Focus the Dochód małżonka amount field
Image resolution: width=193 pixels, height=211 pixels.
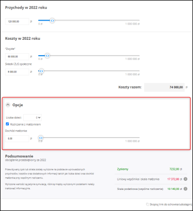click(x=17, y=139)
